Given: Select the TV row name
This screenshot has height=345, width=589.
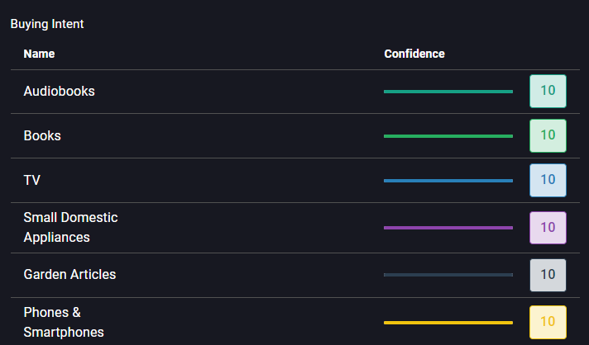Looking at the screenshot, I should (x=32, y=180).
